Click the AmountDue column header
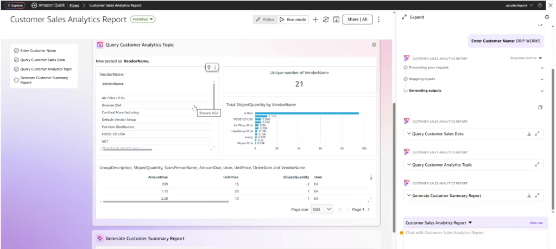 [158, 177]
